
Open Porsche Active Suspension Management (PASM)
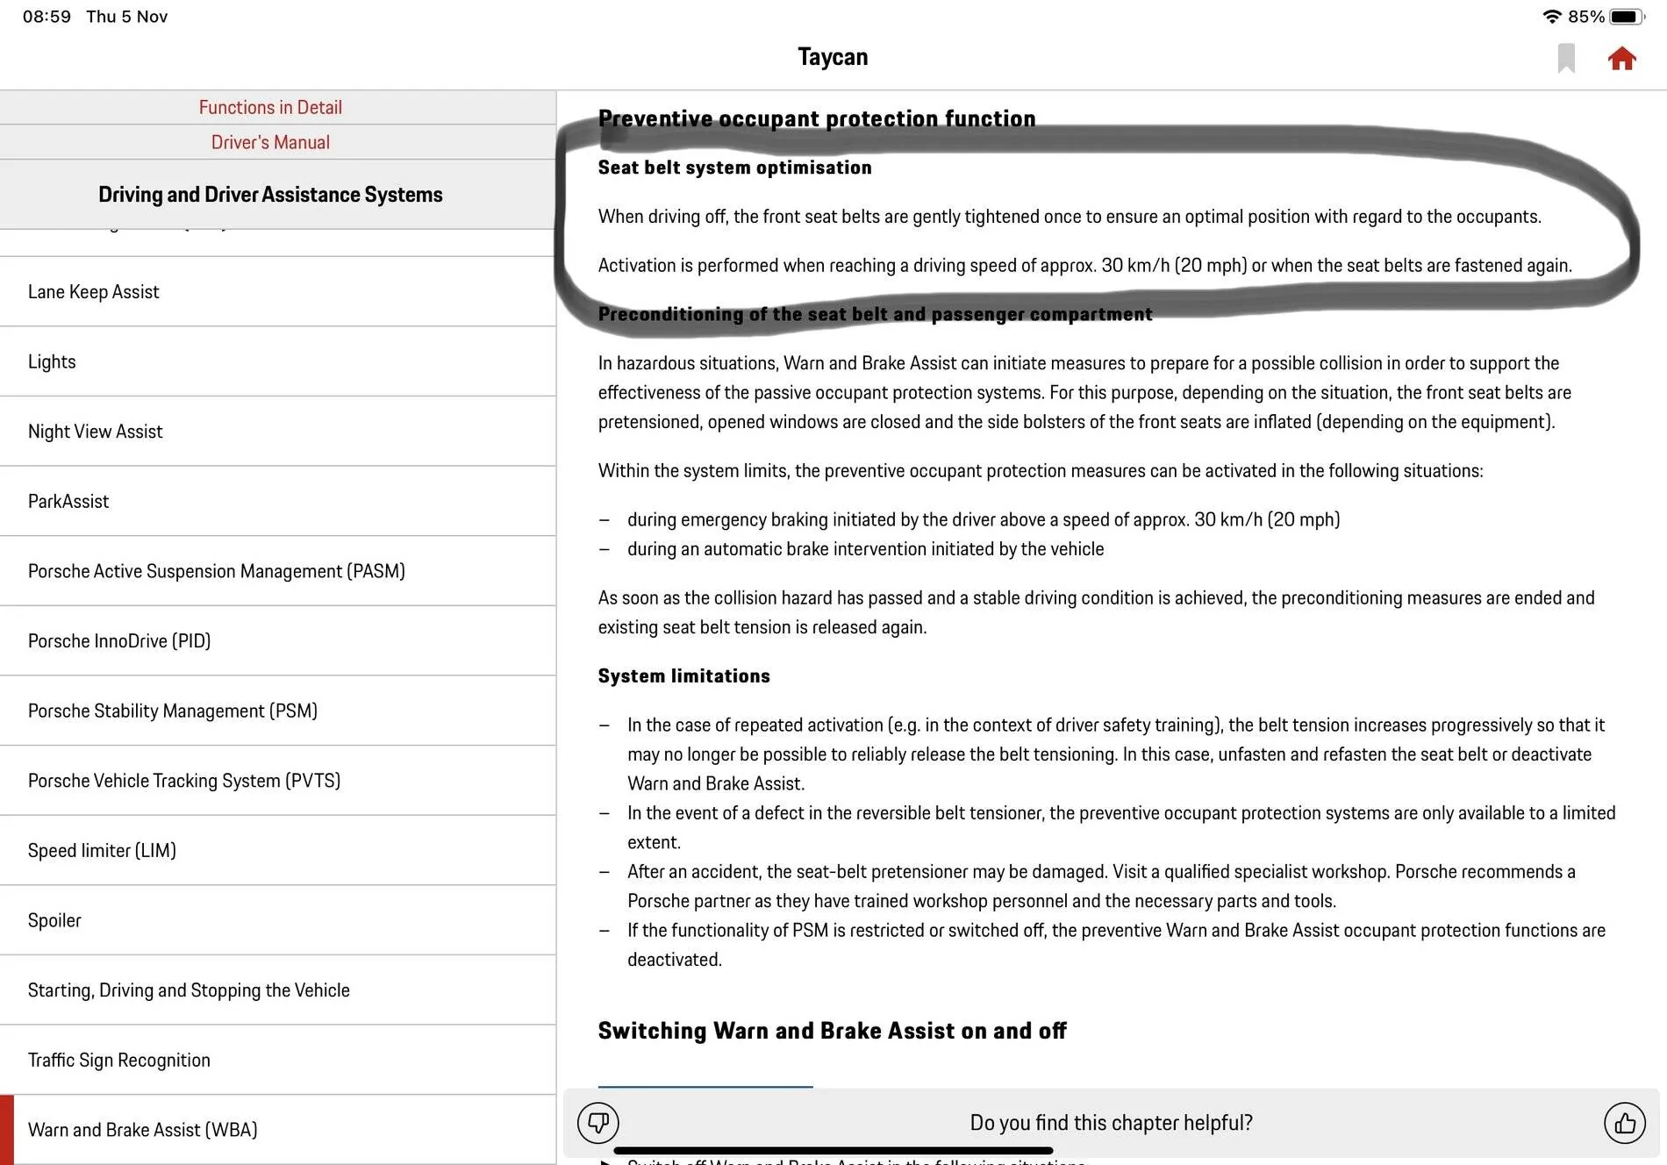click(x=278, y=571)
